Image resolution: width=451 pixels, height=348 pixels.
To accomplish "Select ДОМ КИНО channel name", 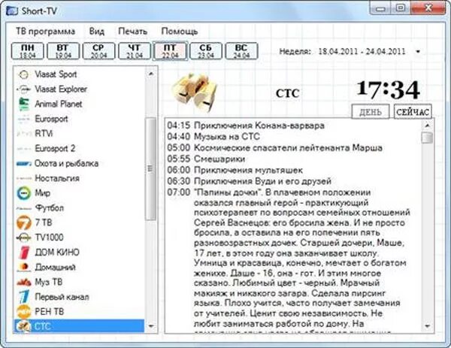I will (x=57, y=253).
